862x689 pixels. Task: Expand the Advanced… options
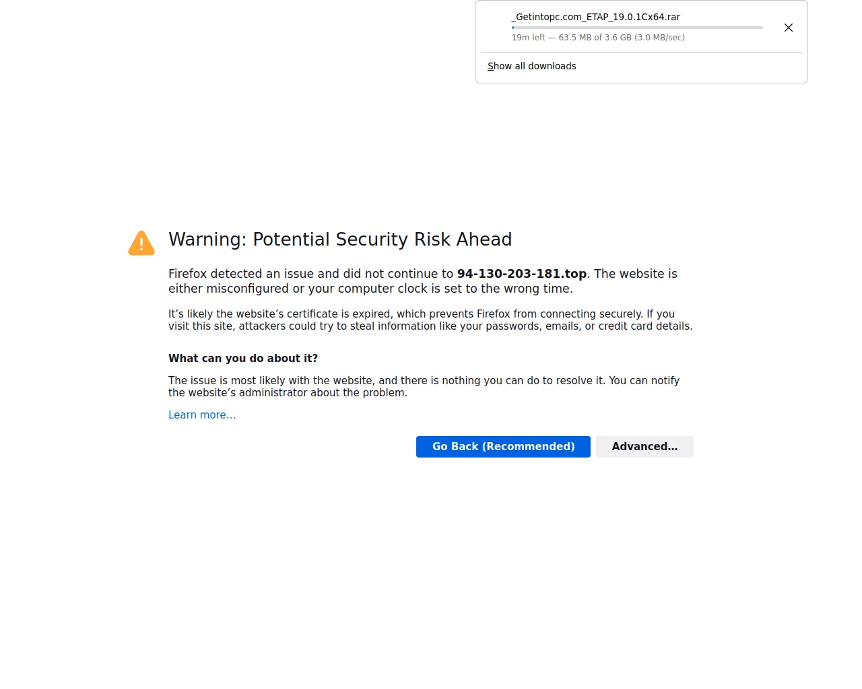(644, 447)
